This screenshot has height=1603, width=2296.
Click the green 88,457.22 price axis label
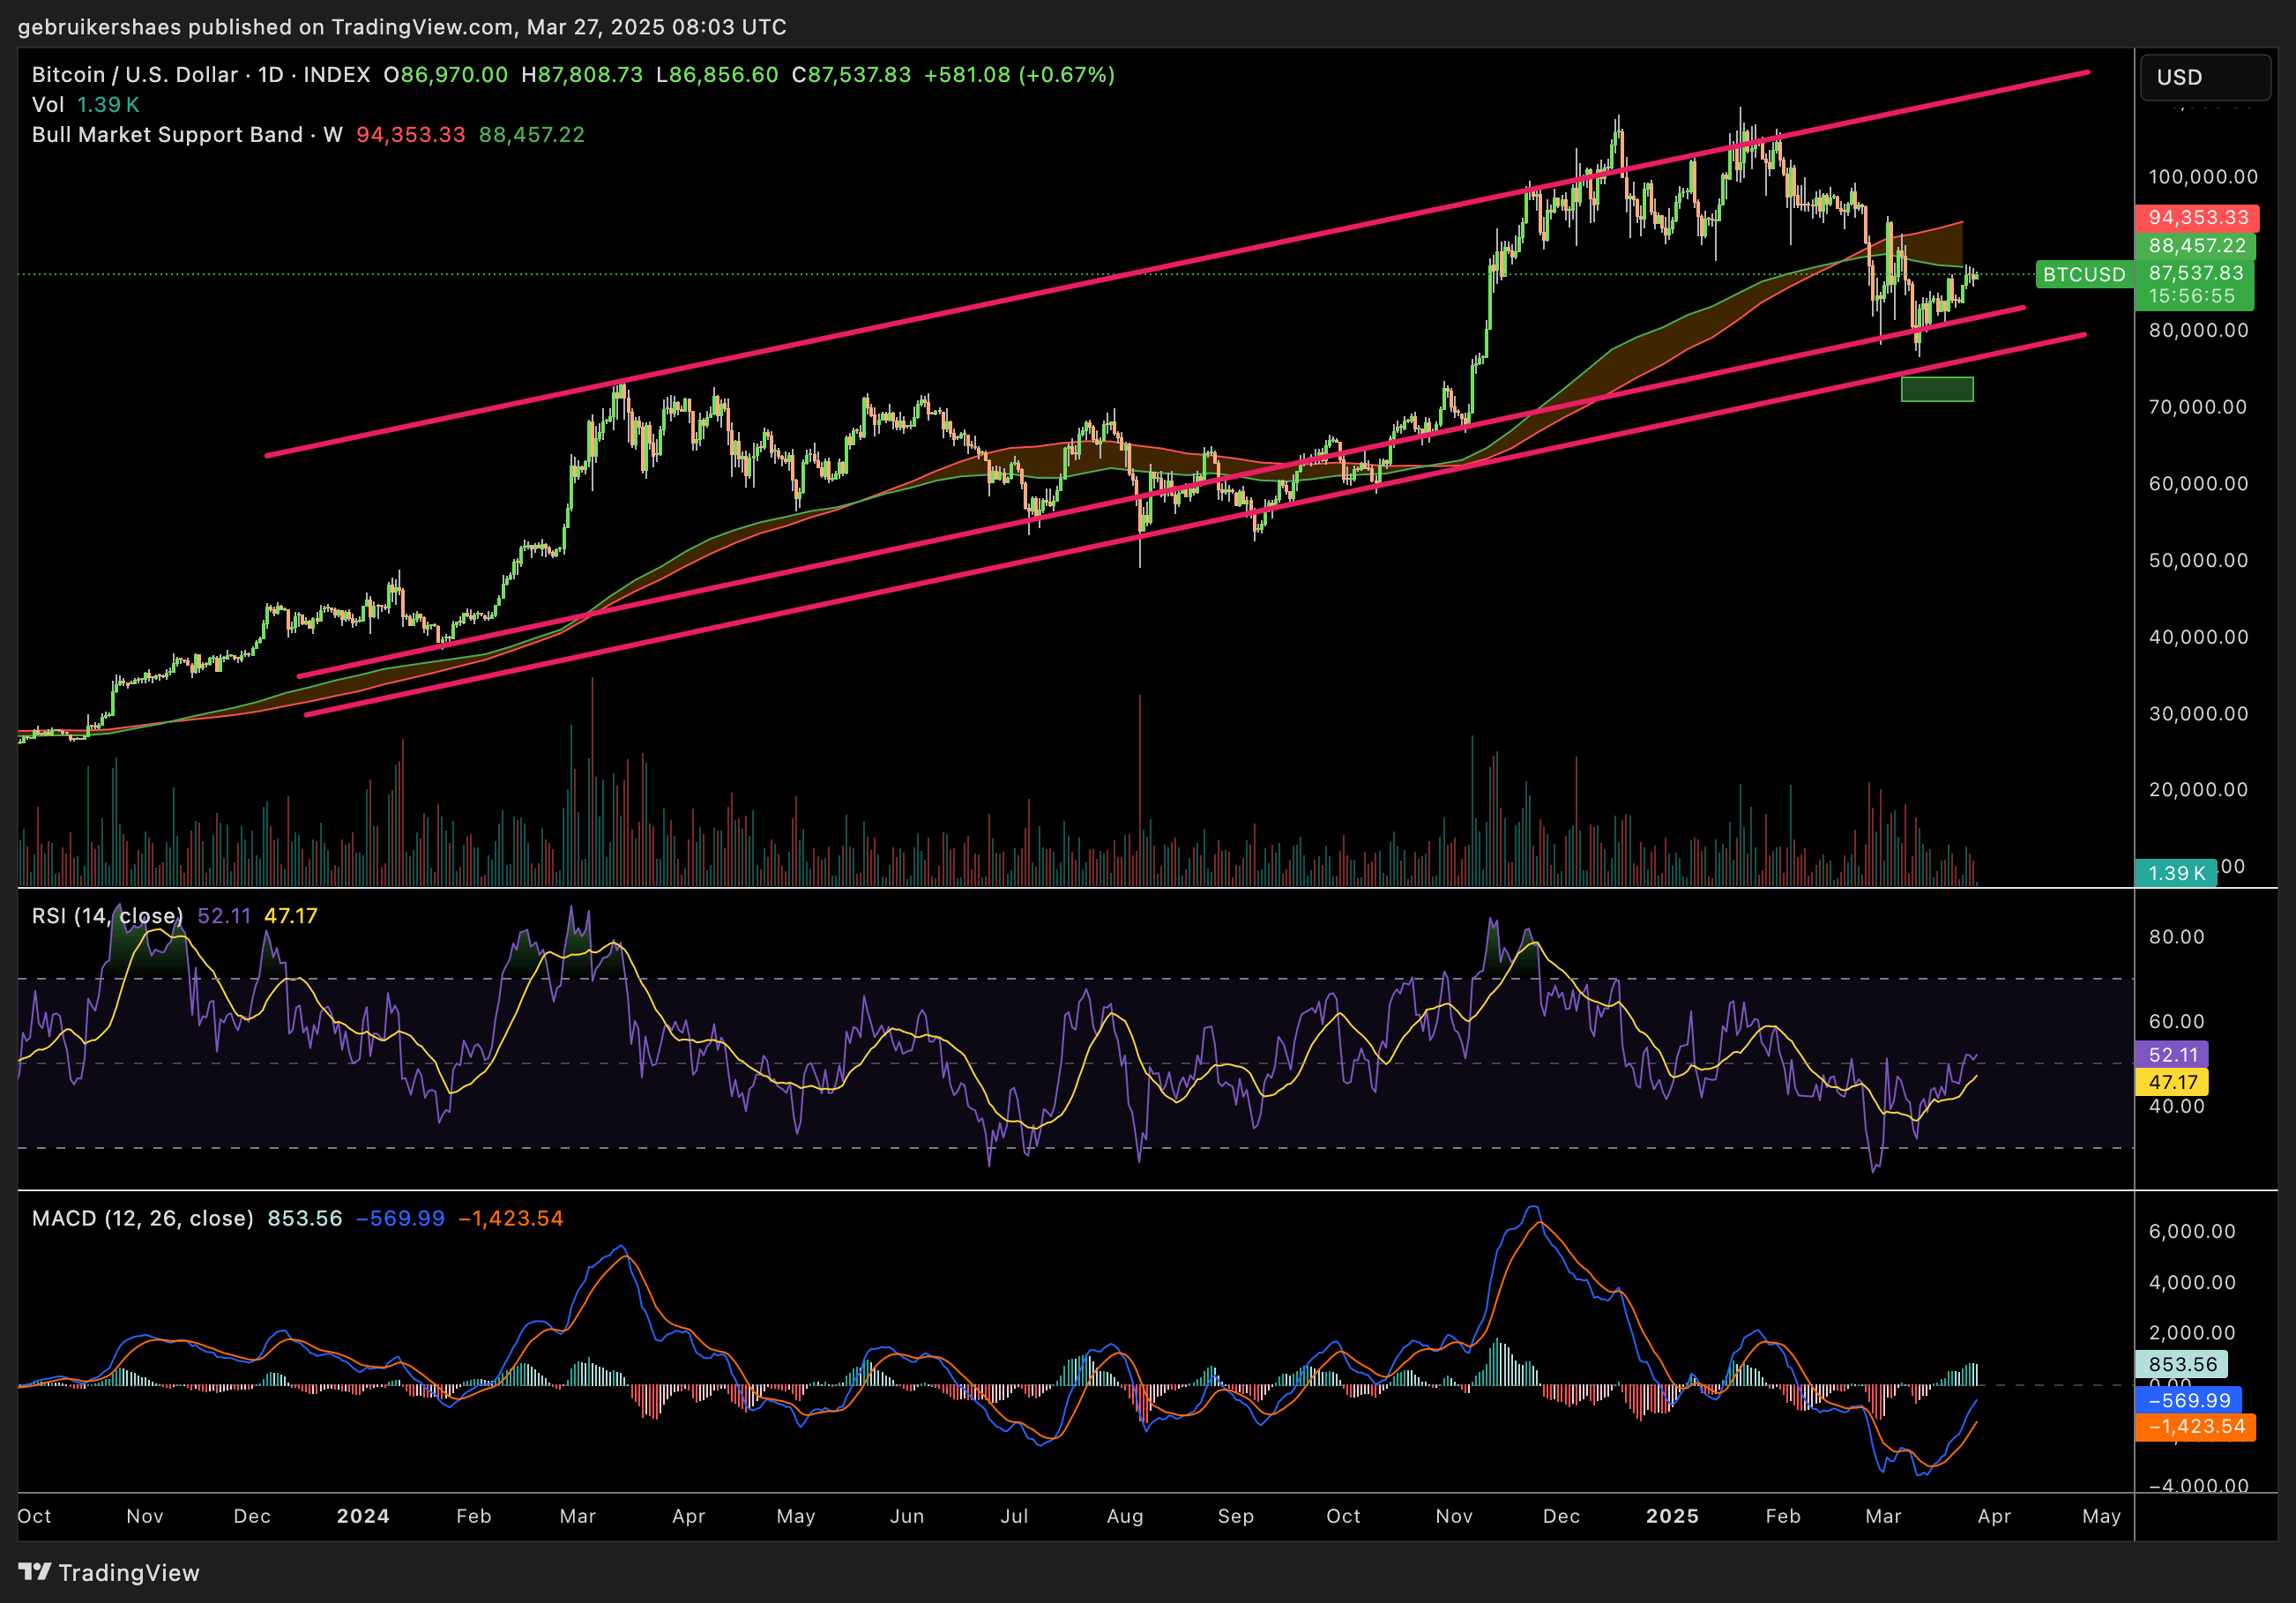tap(2196, 246)
